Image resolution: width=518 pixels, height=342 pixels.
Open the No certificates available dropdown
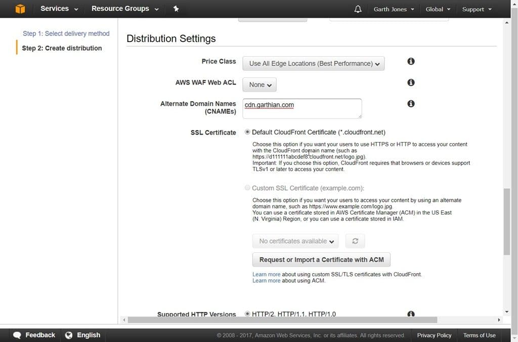(295, 241)
